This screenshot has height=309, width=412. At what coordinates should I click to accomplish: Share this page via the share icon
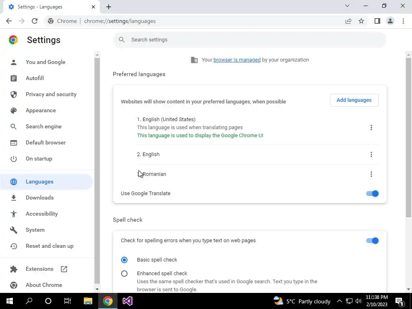pos(348,21)
